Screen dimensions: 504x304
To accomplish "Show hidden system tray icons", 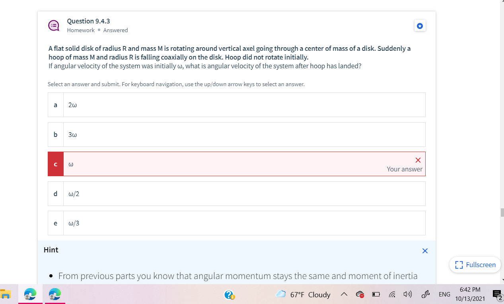I will click(x=343, y=294).
